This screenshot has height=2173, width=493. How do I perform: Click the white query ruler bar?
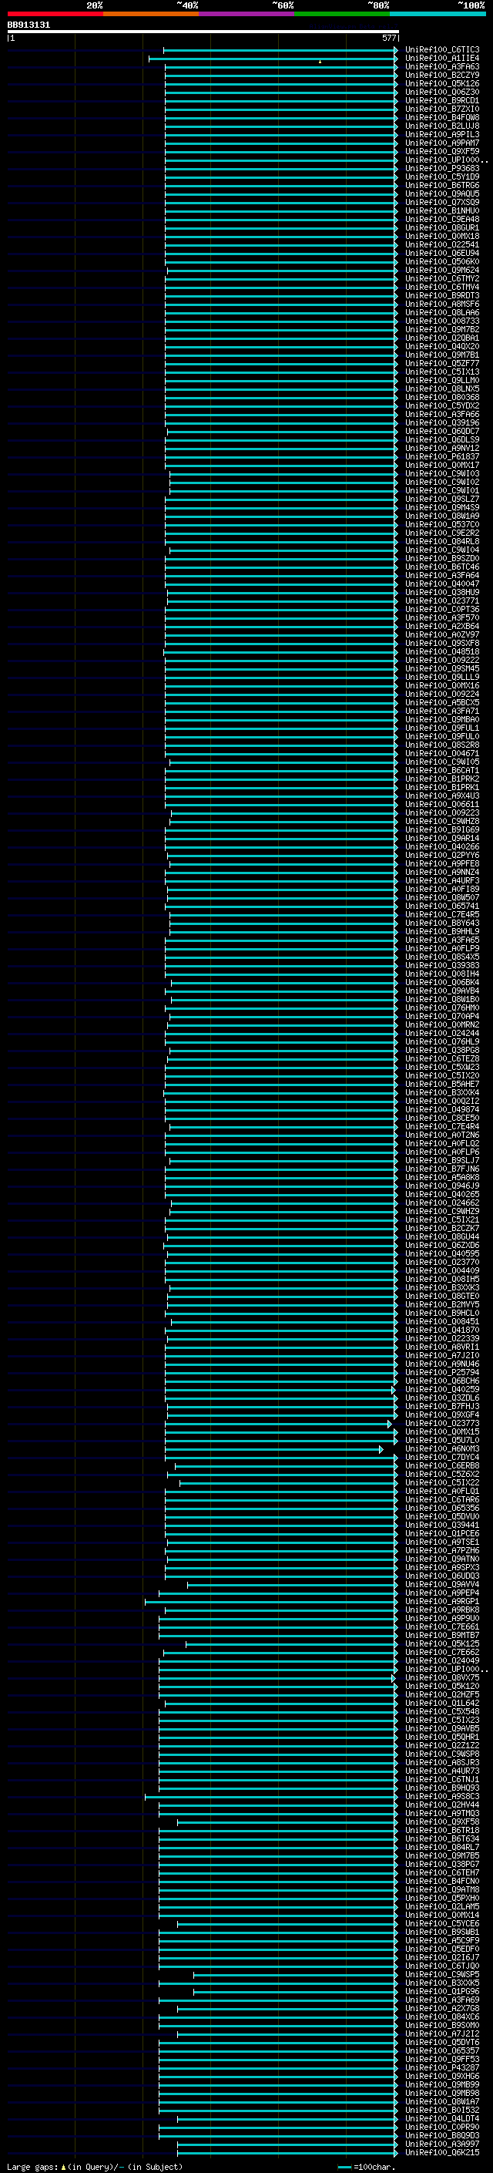(x=203, y=32)
